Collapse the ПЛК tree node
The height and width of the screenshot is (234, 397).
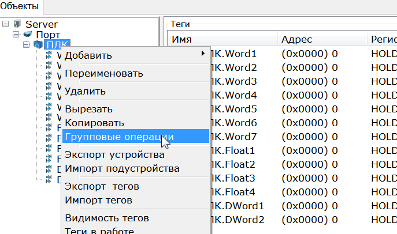point(27,45)
